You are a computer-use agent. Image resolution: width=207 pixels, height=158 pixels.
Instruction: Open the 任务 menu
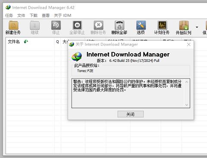(9, 15)
